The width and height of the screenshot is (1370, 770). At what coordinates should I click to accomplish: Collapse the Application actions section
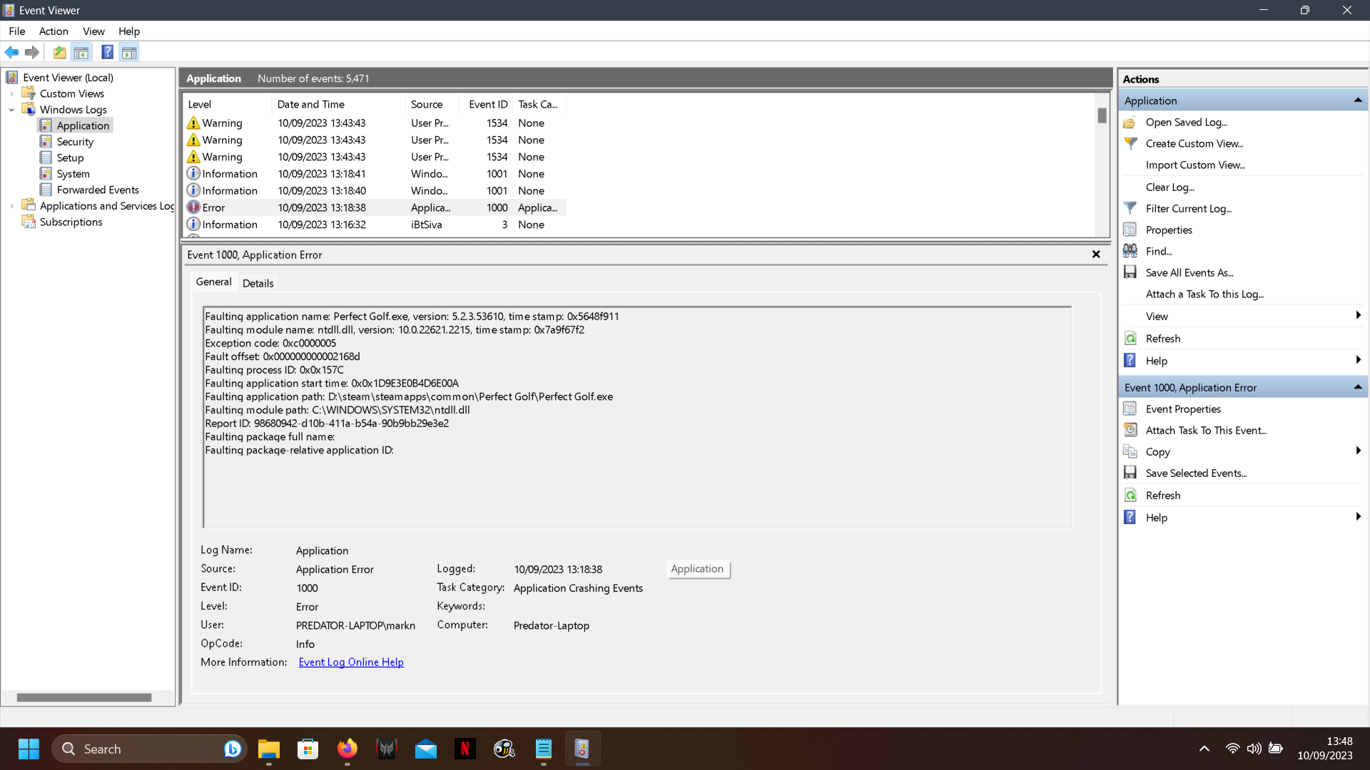[x=1357, y=101]
